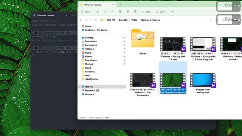
Task: Open Favorite 2 folder in sidebar
Action: (88, 71)
